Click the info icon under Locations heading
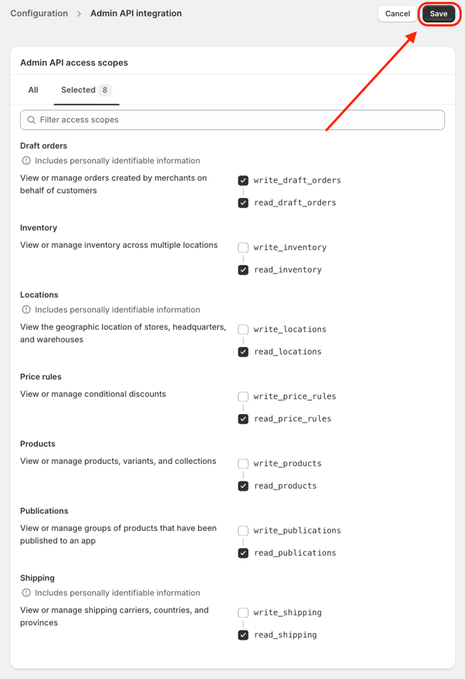 [x=26, y=310]
